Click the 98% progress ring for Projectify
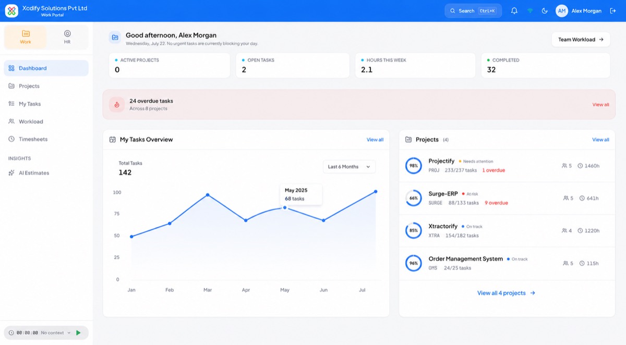Screen dimensions: 626x345 (x=413, y=166)
